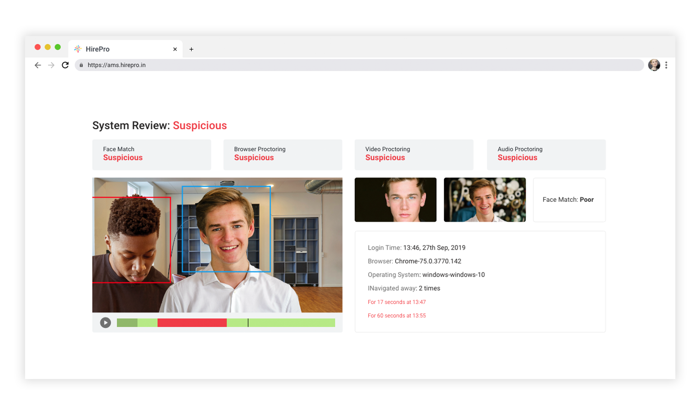This screenshot has height=415, width=700.
Task: Open a new browser tab with the plus button
Action: coord(191,49)
